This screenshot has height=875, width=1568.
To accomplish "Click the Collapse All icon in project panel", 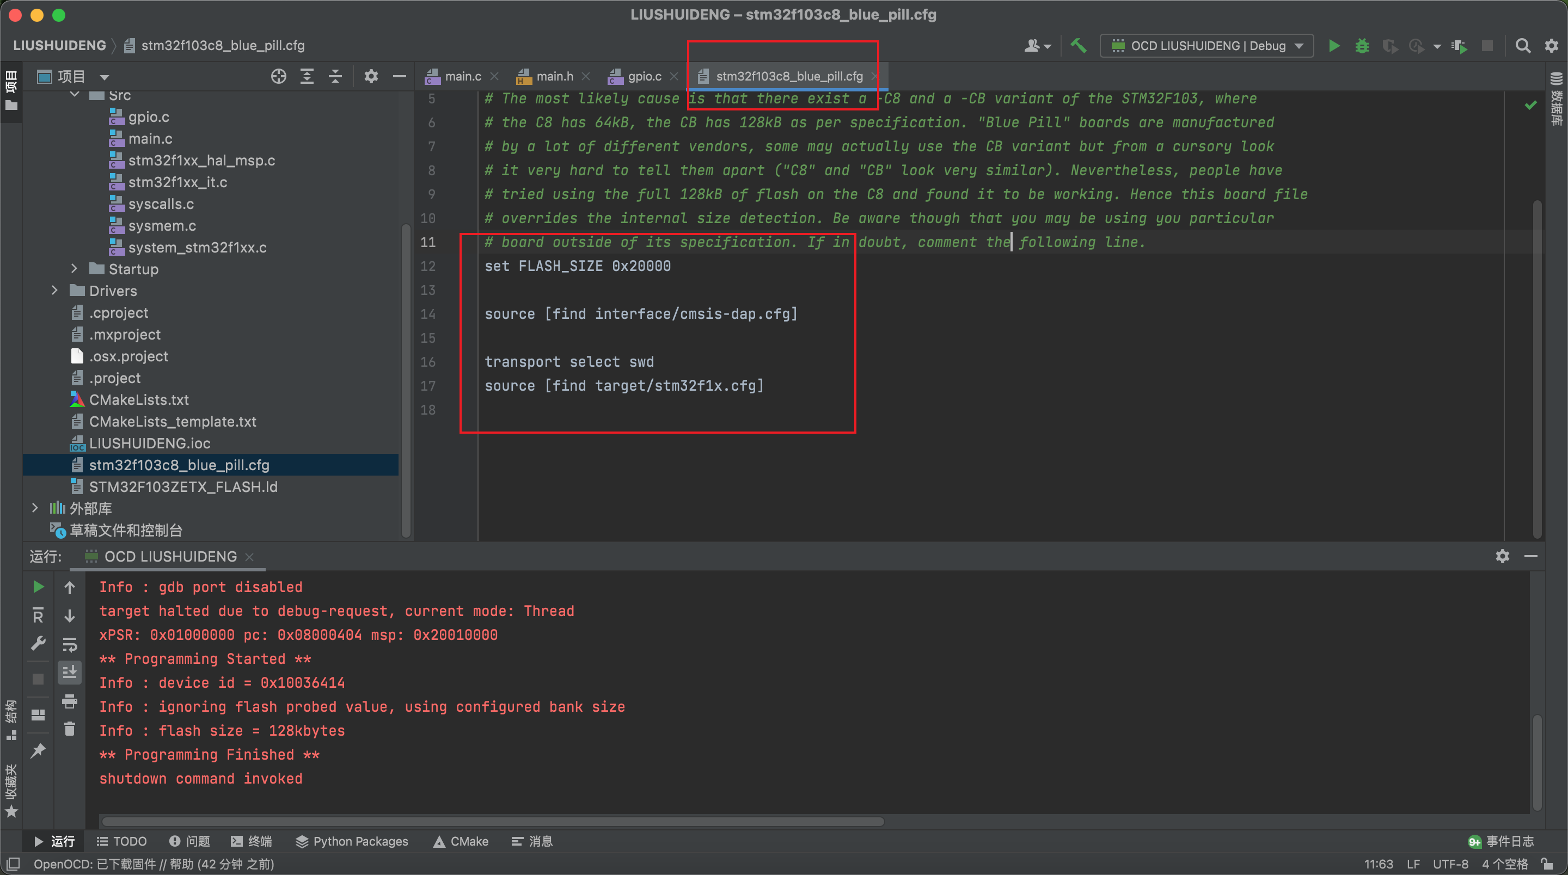I will [335, 77].
